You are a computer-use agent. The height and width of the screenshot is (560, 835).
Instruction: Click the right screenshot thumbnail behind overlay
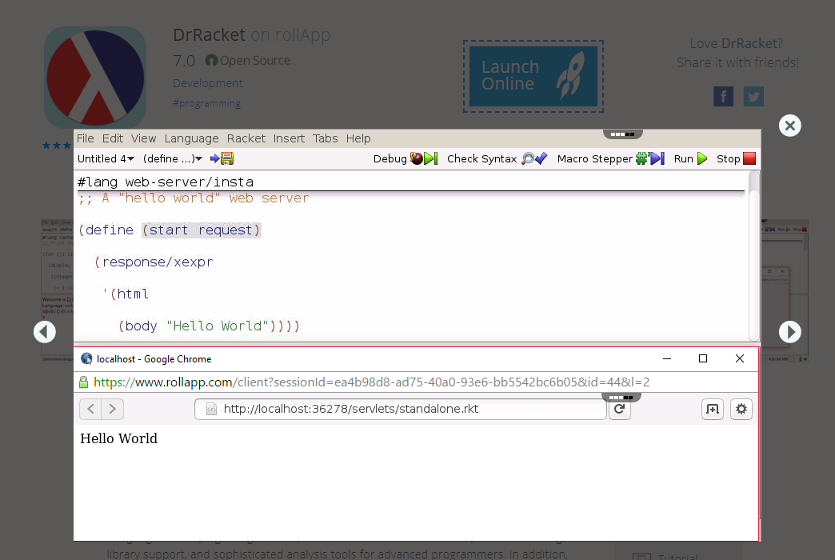click(785, 290)
